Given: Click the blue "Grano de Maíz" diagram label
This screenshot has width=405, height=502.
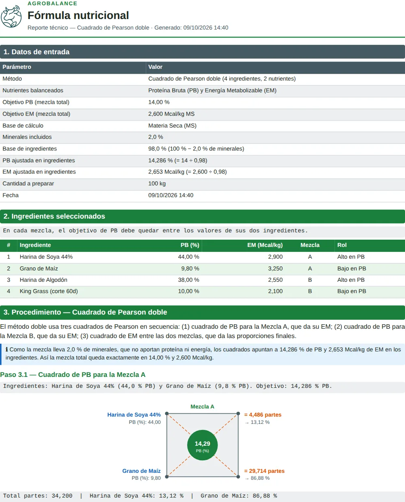Looking at the screenshot, I should pyautogui.click(x=141, y=471).
